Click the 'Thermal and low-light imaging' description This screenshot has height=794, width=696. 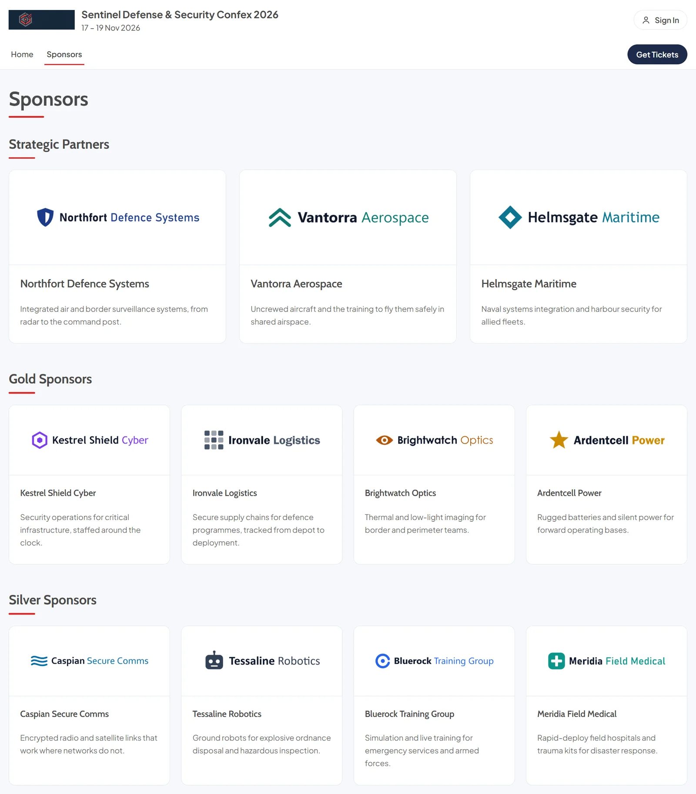click(425, 524)
